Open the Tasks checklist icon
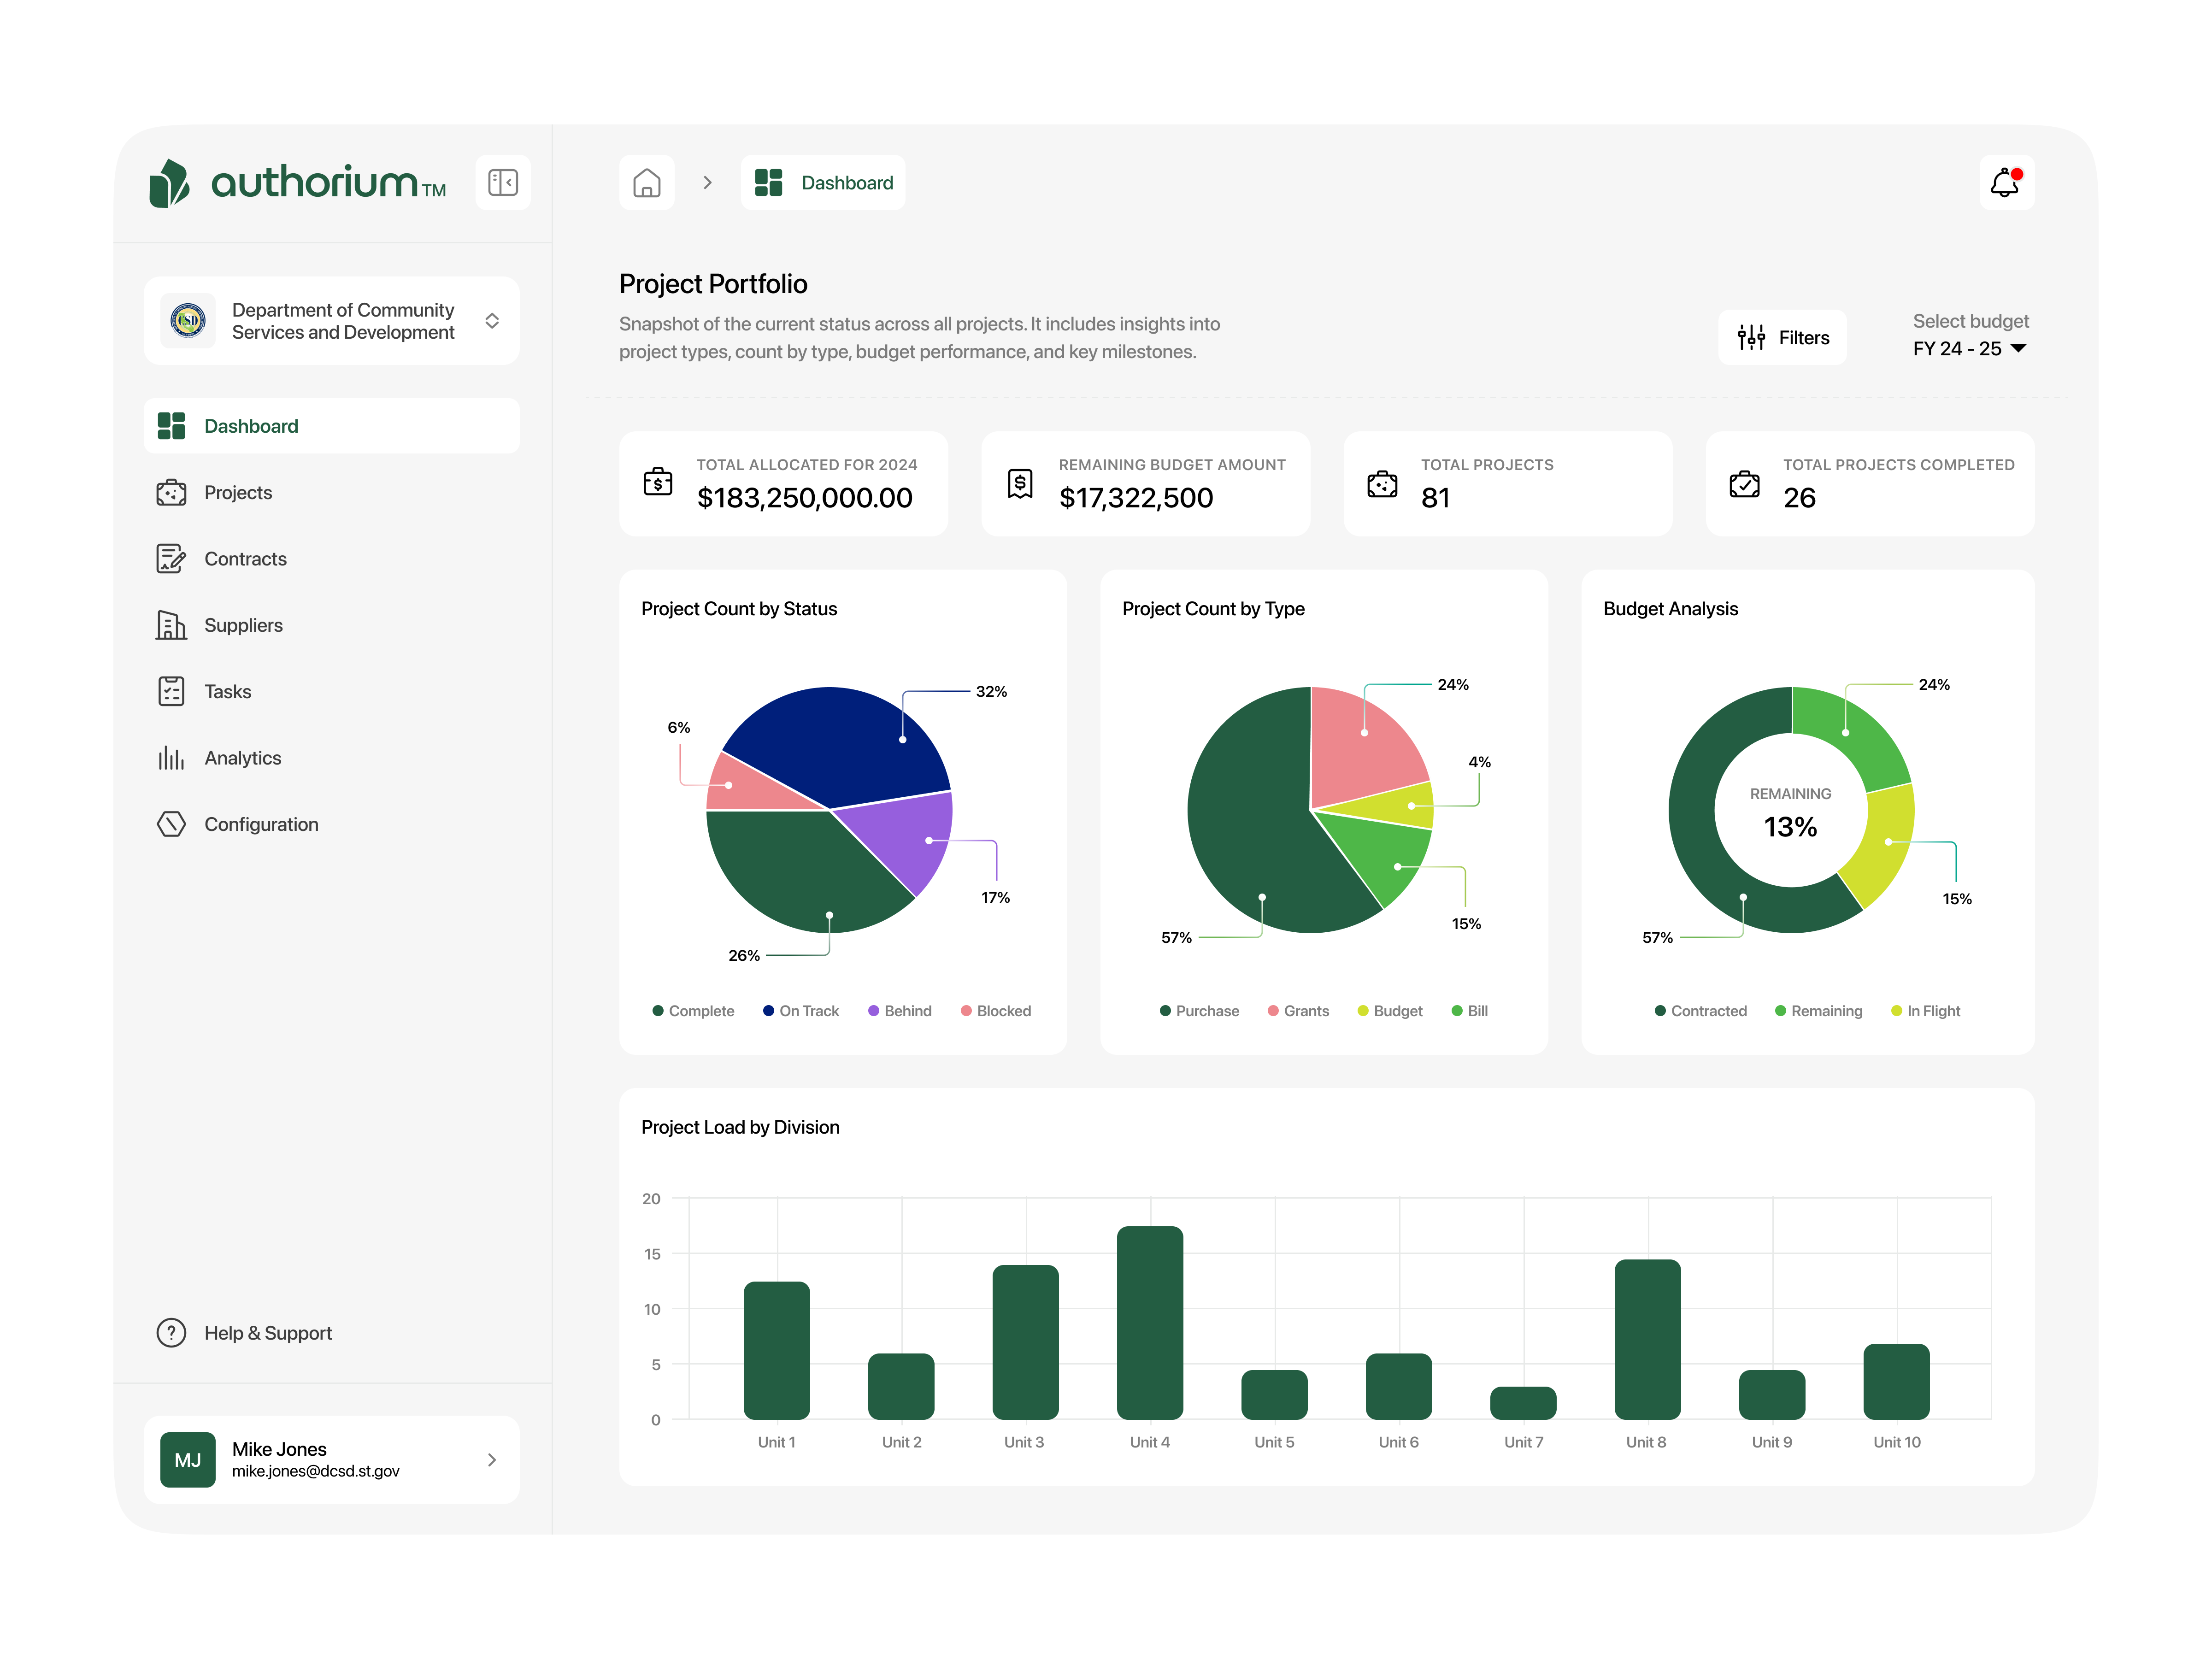 coord(171,690)
